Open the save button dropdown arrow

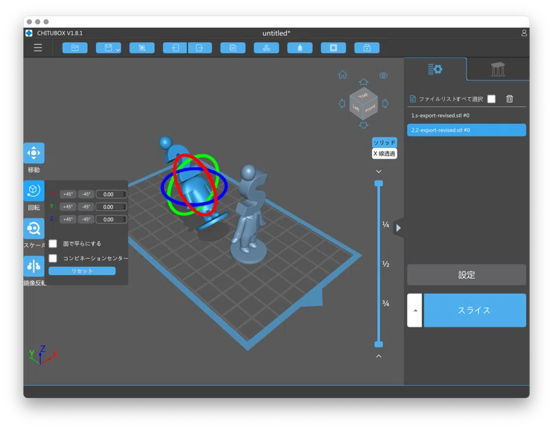tap(118, 50)
